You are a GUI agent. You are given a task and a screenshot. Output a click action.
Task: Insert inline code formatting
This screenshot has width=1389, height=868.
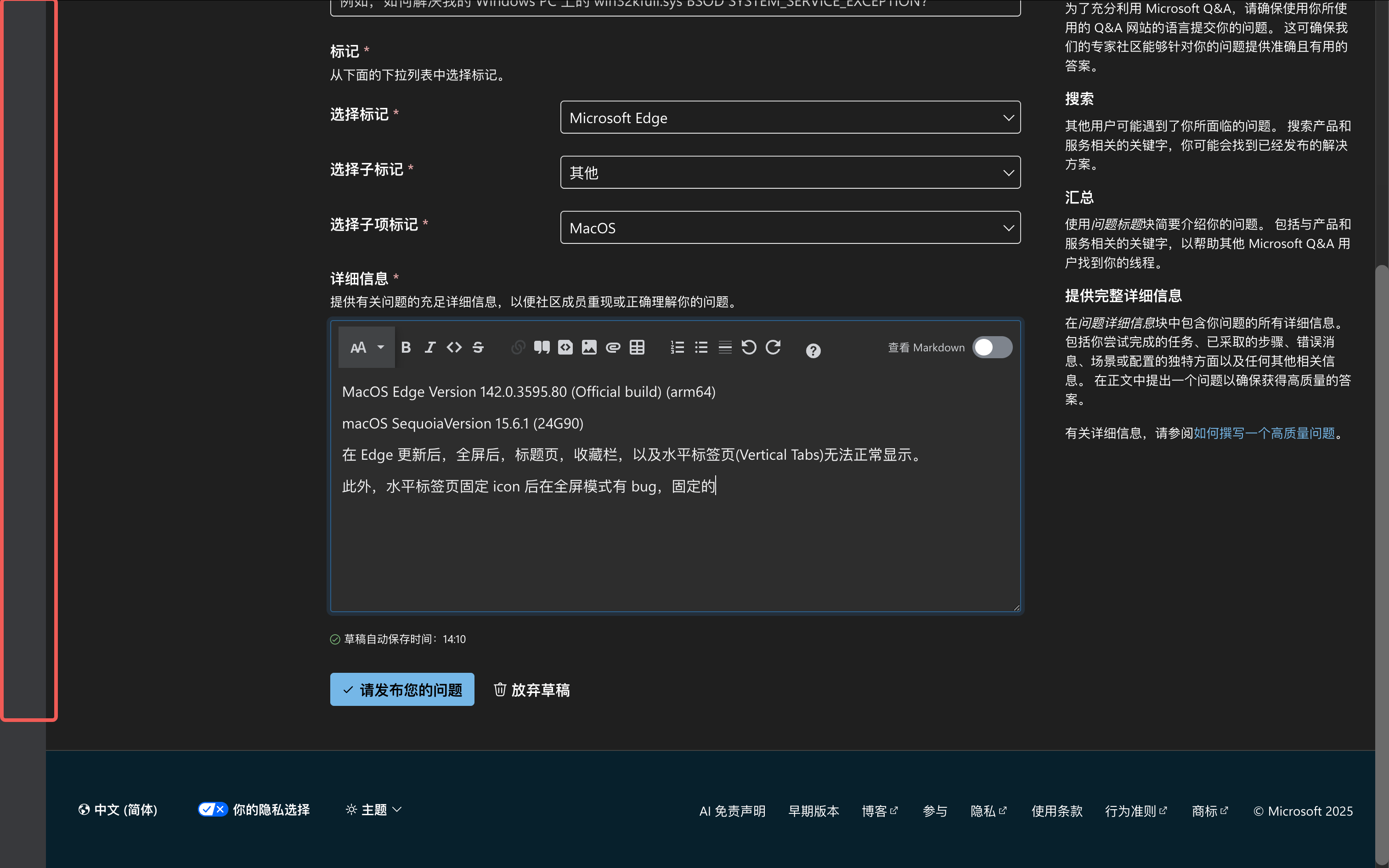click(x=454, y=347)
